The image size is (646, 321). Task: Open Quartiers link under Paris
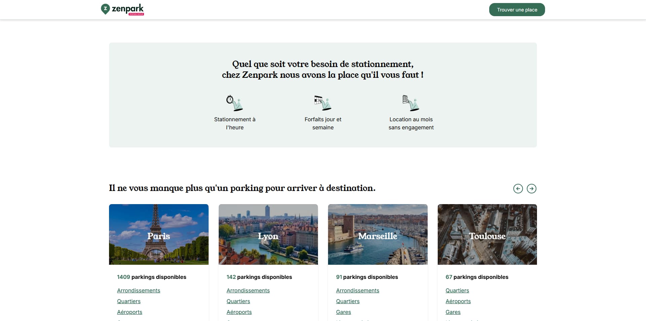tap(129, 301)
